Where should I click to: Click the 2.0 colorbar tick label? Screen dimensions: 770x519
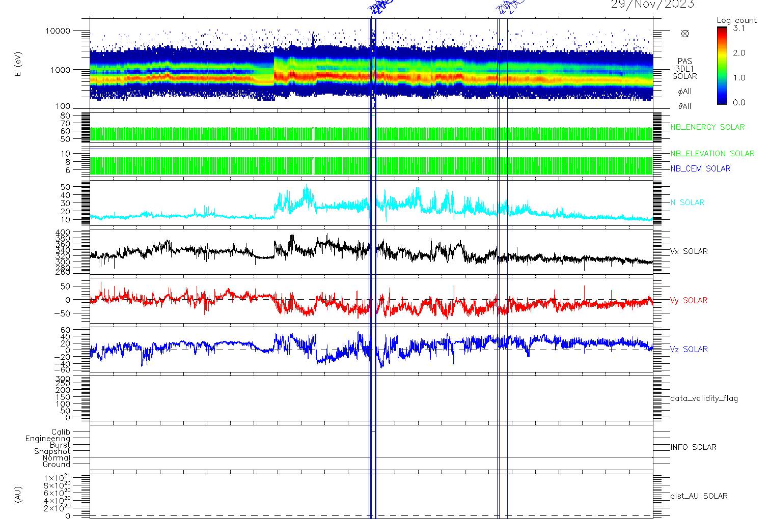(738, 53)
